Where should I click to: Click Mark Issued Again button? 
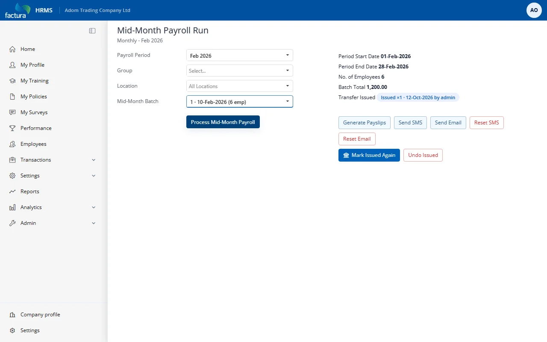tap(369, 155)
